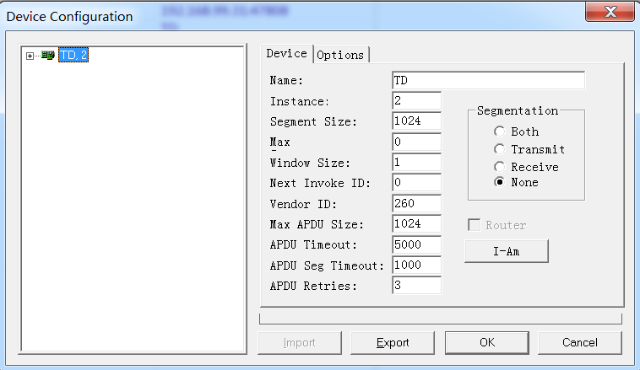Click the Next Invoke ID field
This screenshot has width=640, height=370.
(x=417, y=183)
